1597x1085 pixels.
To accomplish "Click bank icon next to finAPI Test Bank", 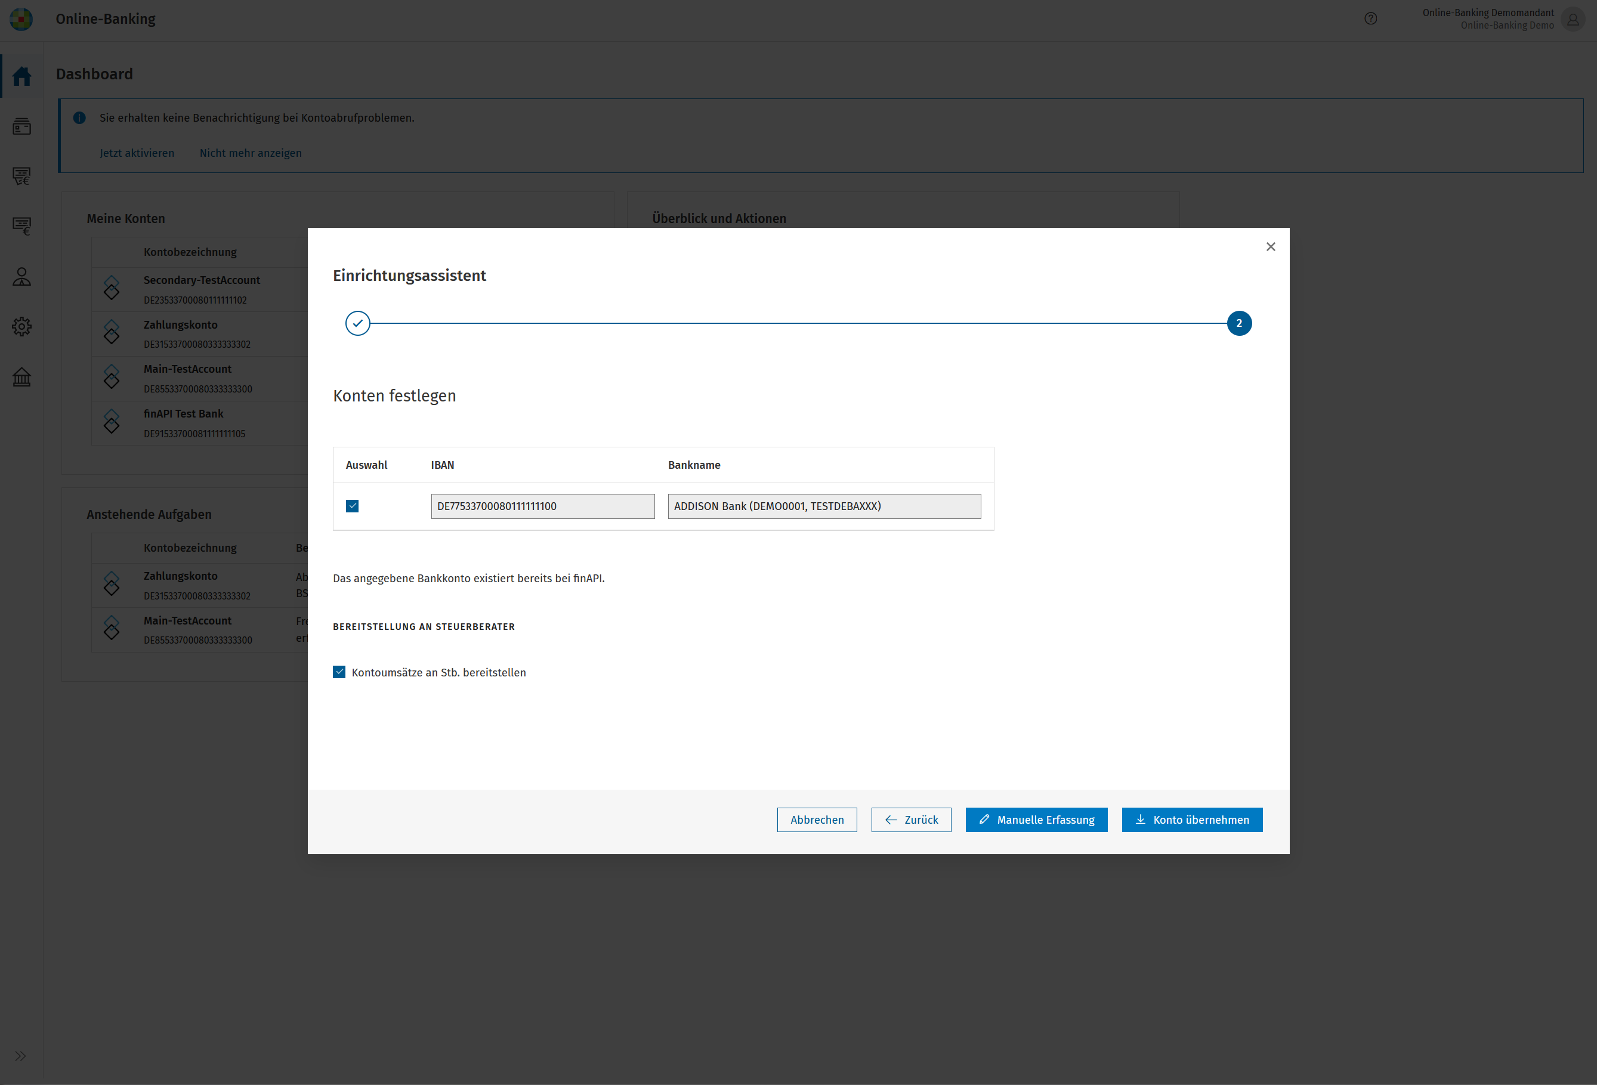I will click(112, 422).
